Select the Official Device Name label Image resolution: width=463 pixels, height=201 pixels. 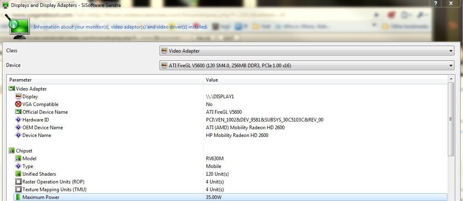(x=45, y=112)
